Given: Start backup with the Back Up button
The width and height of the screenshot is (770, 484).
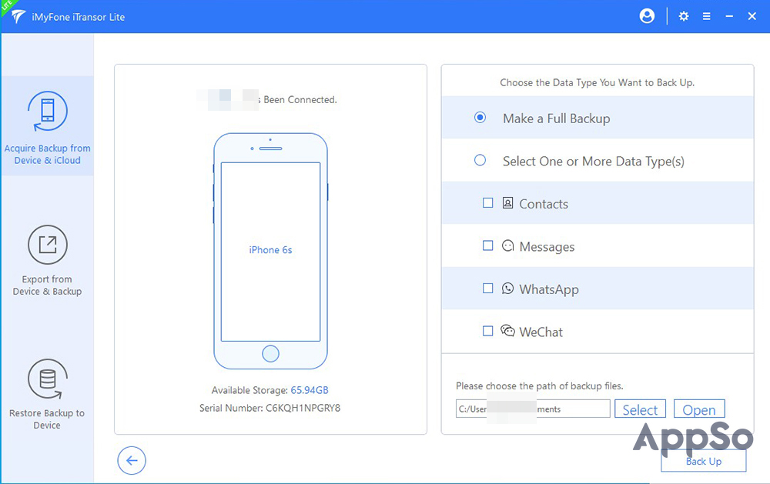Looking at the screenshot, I should (703, 461).
